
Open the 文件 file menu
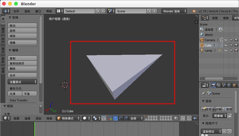pos(16,11)
